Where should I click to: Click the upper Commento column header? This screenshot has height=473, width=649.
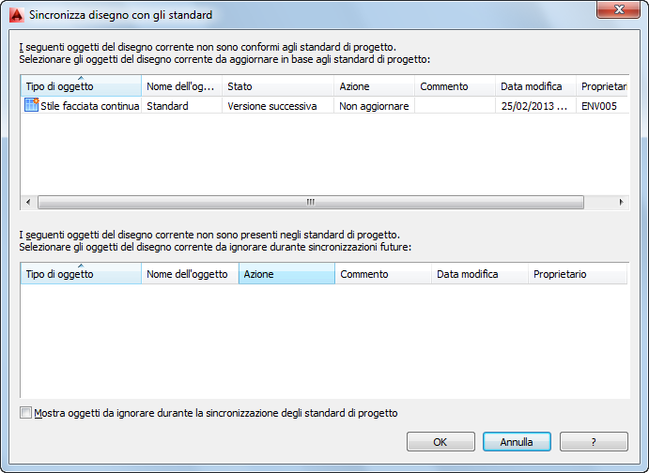click(x=455, y=86)
